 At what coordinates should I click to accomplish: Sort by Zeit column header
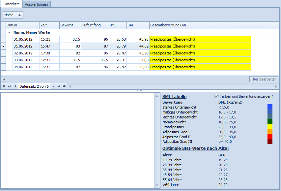(x=49, y=25)
